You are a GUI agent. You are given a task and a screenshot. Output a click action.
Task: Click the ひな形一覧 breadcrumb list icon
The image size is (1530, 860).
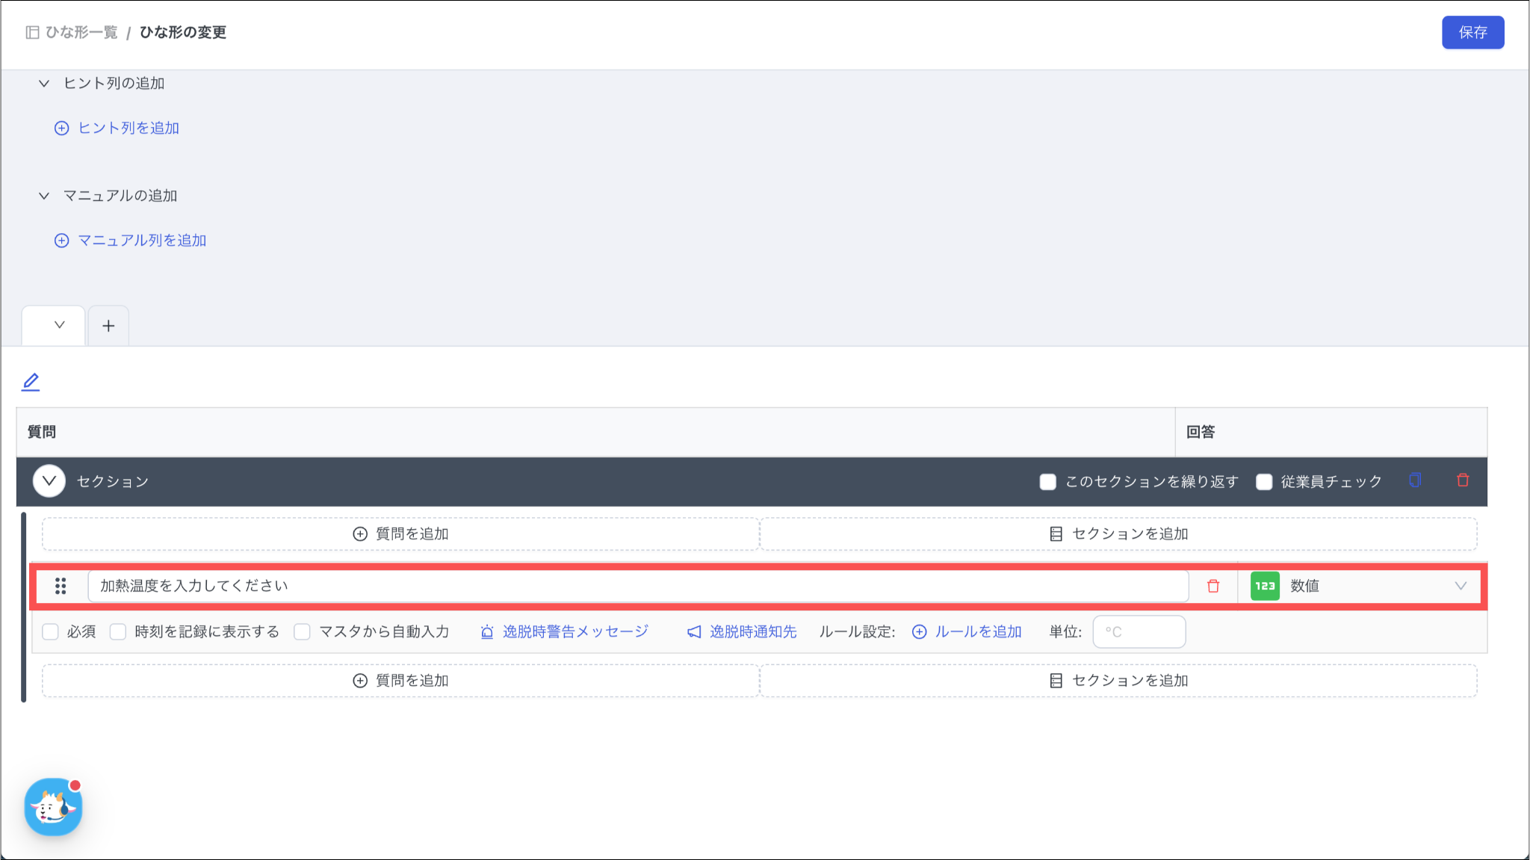(x=32, y=32)
